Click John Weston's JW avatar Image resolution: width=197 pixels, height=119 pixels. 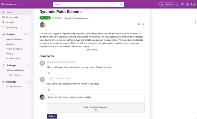[x=42, y=63]
